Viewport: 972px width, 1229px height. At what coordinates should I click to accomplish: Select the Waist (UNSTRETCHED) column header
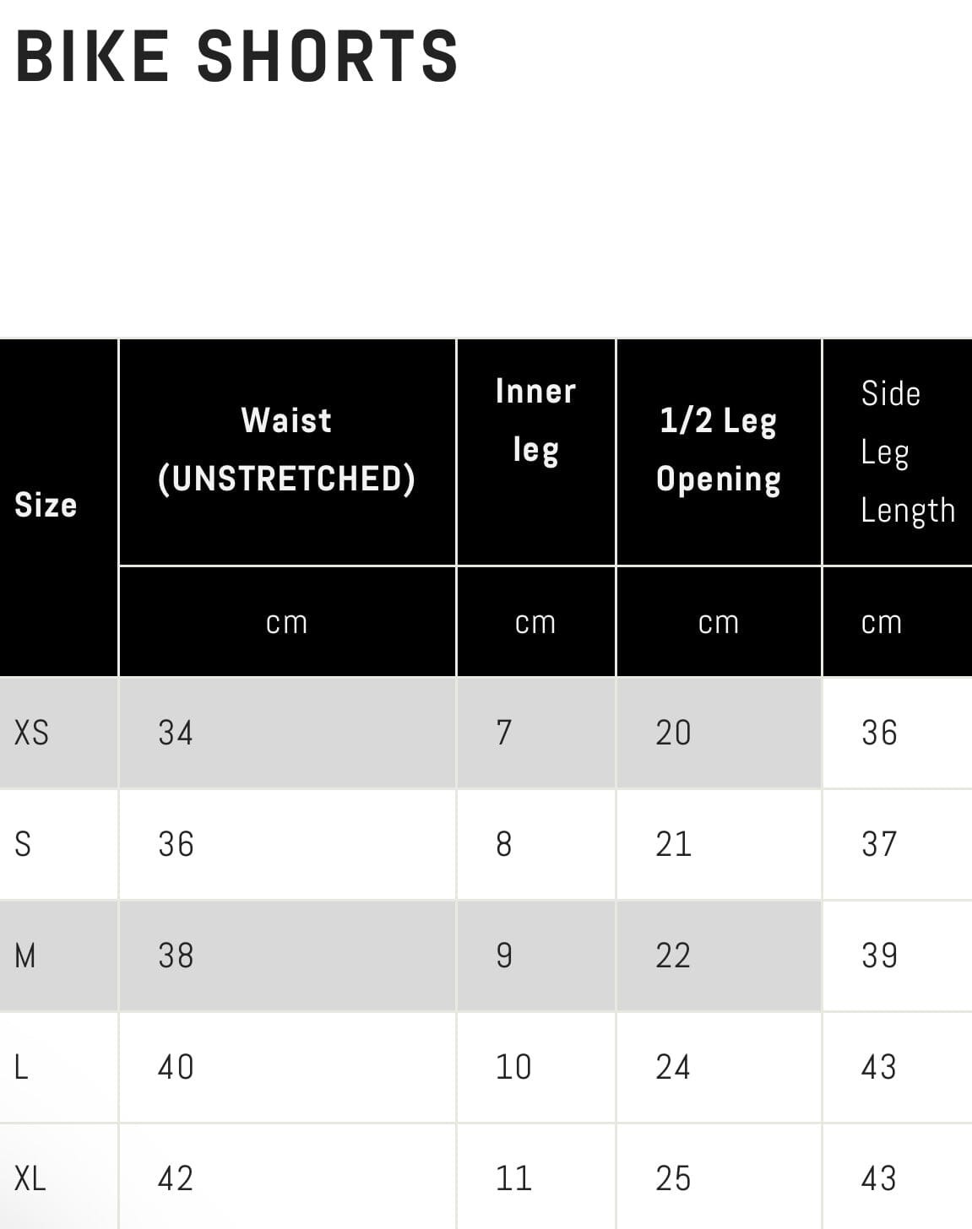coord(286,449)
